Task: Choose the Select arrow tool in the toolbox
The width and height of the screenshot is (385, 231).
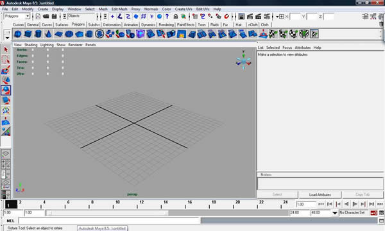Action: tap(6, 49)
